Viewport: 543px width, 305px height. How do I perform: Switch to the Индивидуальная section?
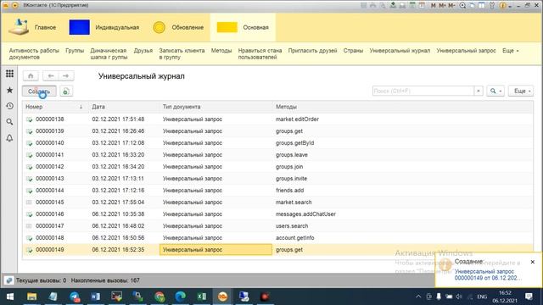[104, 27]
